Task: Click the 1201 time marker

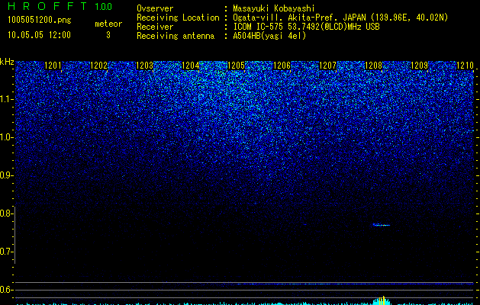Action: [53, 66]
